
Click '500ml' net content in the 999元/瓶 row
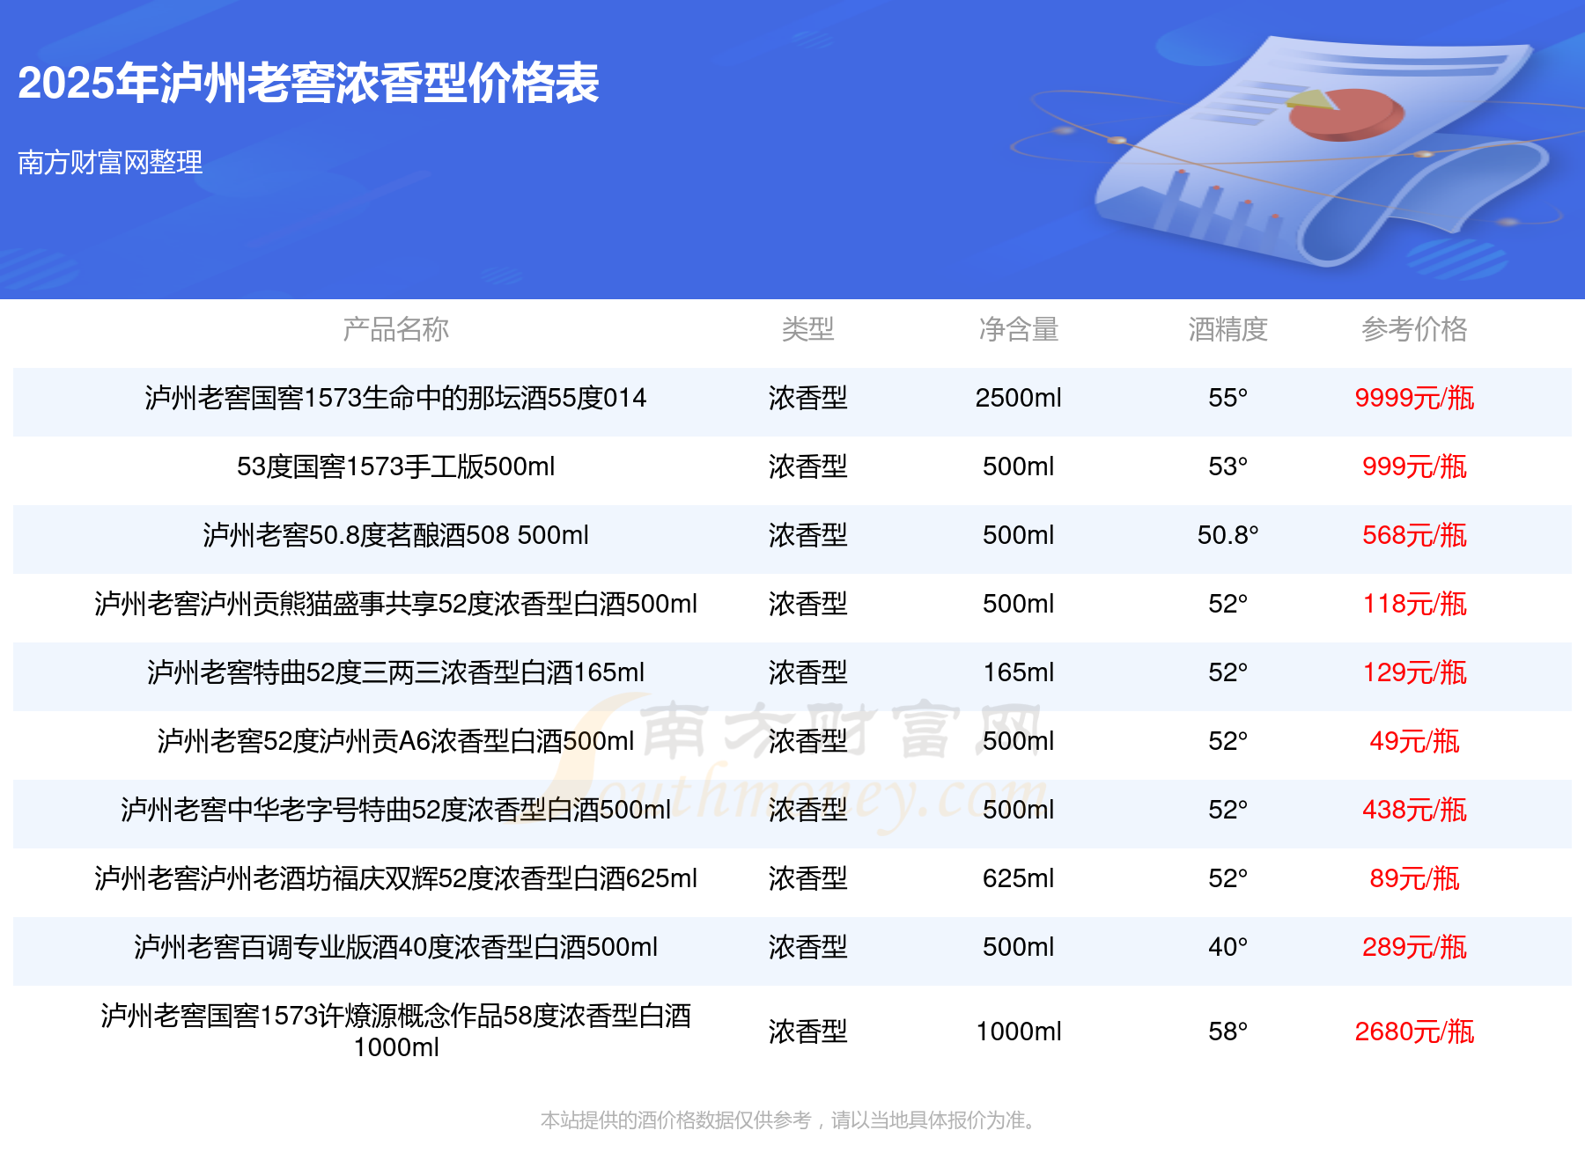(x=1019, y=466)
